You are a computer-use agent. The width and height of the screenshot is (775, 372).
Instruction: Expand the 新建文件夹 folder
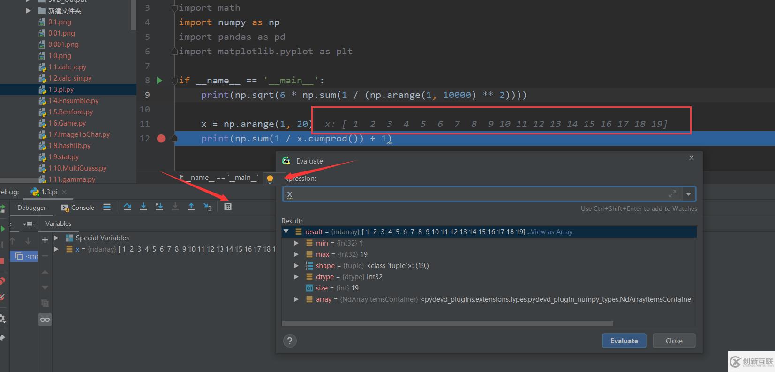(29, 11)
